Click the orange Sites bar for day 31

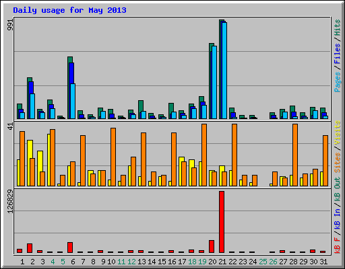[325, 161]
